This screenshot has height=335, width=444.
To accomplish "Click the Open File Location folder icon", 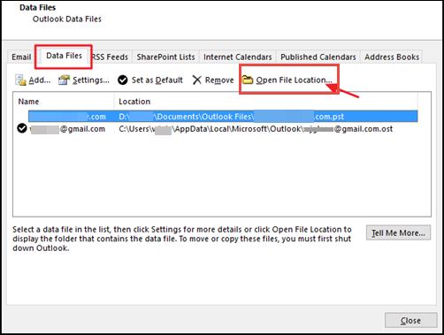I will pyautogui.click(x=248, y=80).
